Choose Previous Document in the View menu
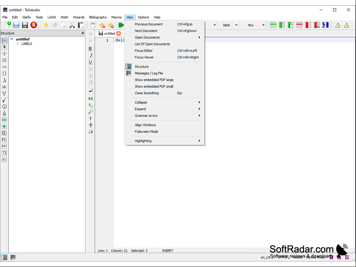Image resolution: width=356 pixels, height=267 pixels. [165, 24]
